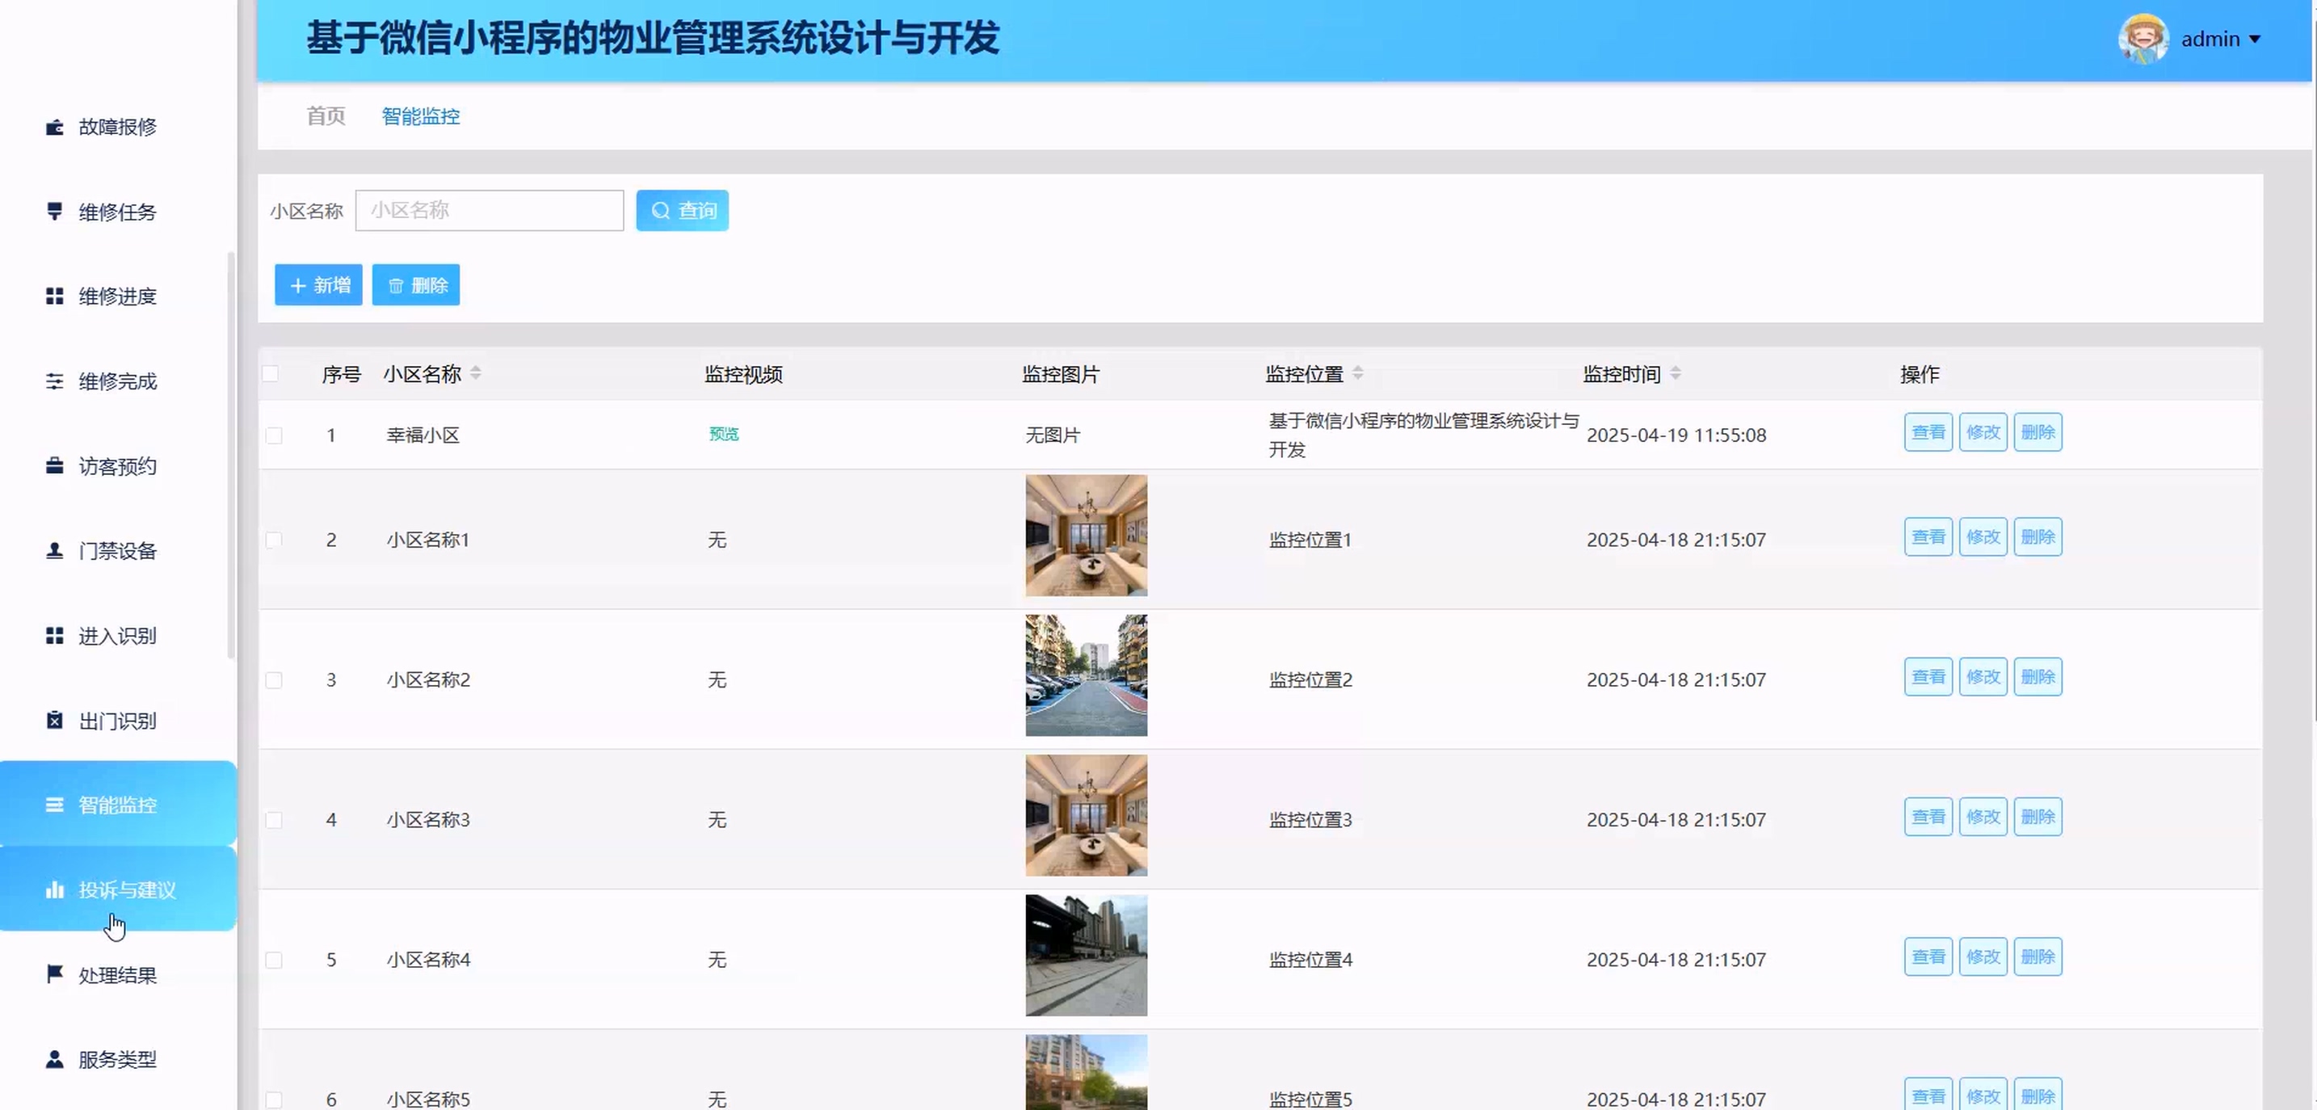Click the sidebar vertical scrollbar
Screen dimensions: 2317x1110
click(x=231, y=454)
